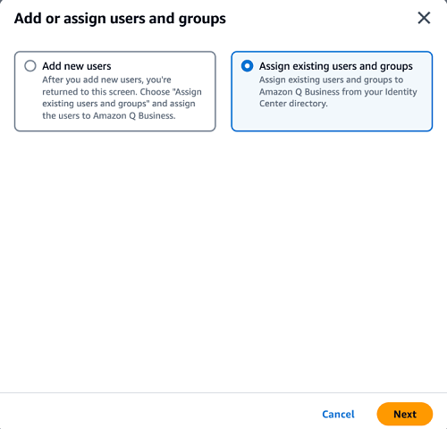
Task: Close the dialog with the X icon
Action: pyautogui.click(x=424, y=18)
